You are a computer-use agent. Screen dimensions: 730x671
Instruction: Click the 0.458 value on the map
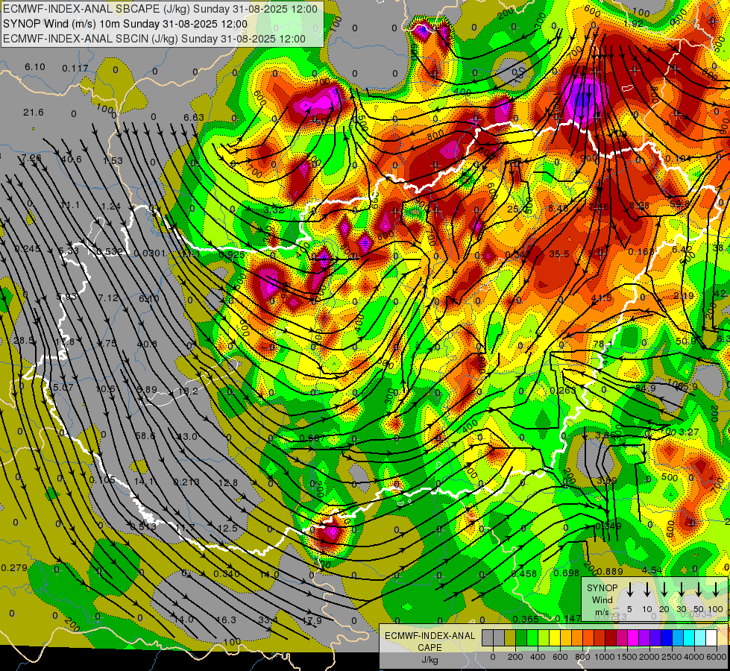tap(523, 573)
